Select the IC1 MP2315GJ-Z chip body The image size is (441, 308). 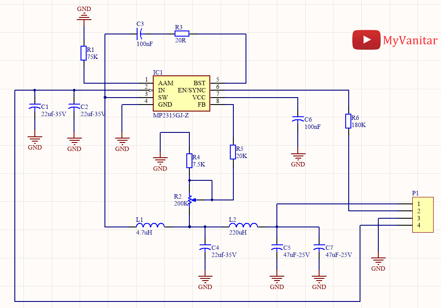click(182, 94)
